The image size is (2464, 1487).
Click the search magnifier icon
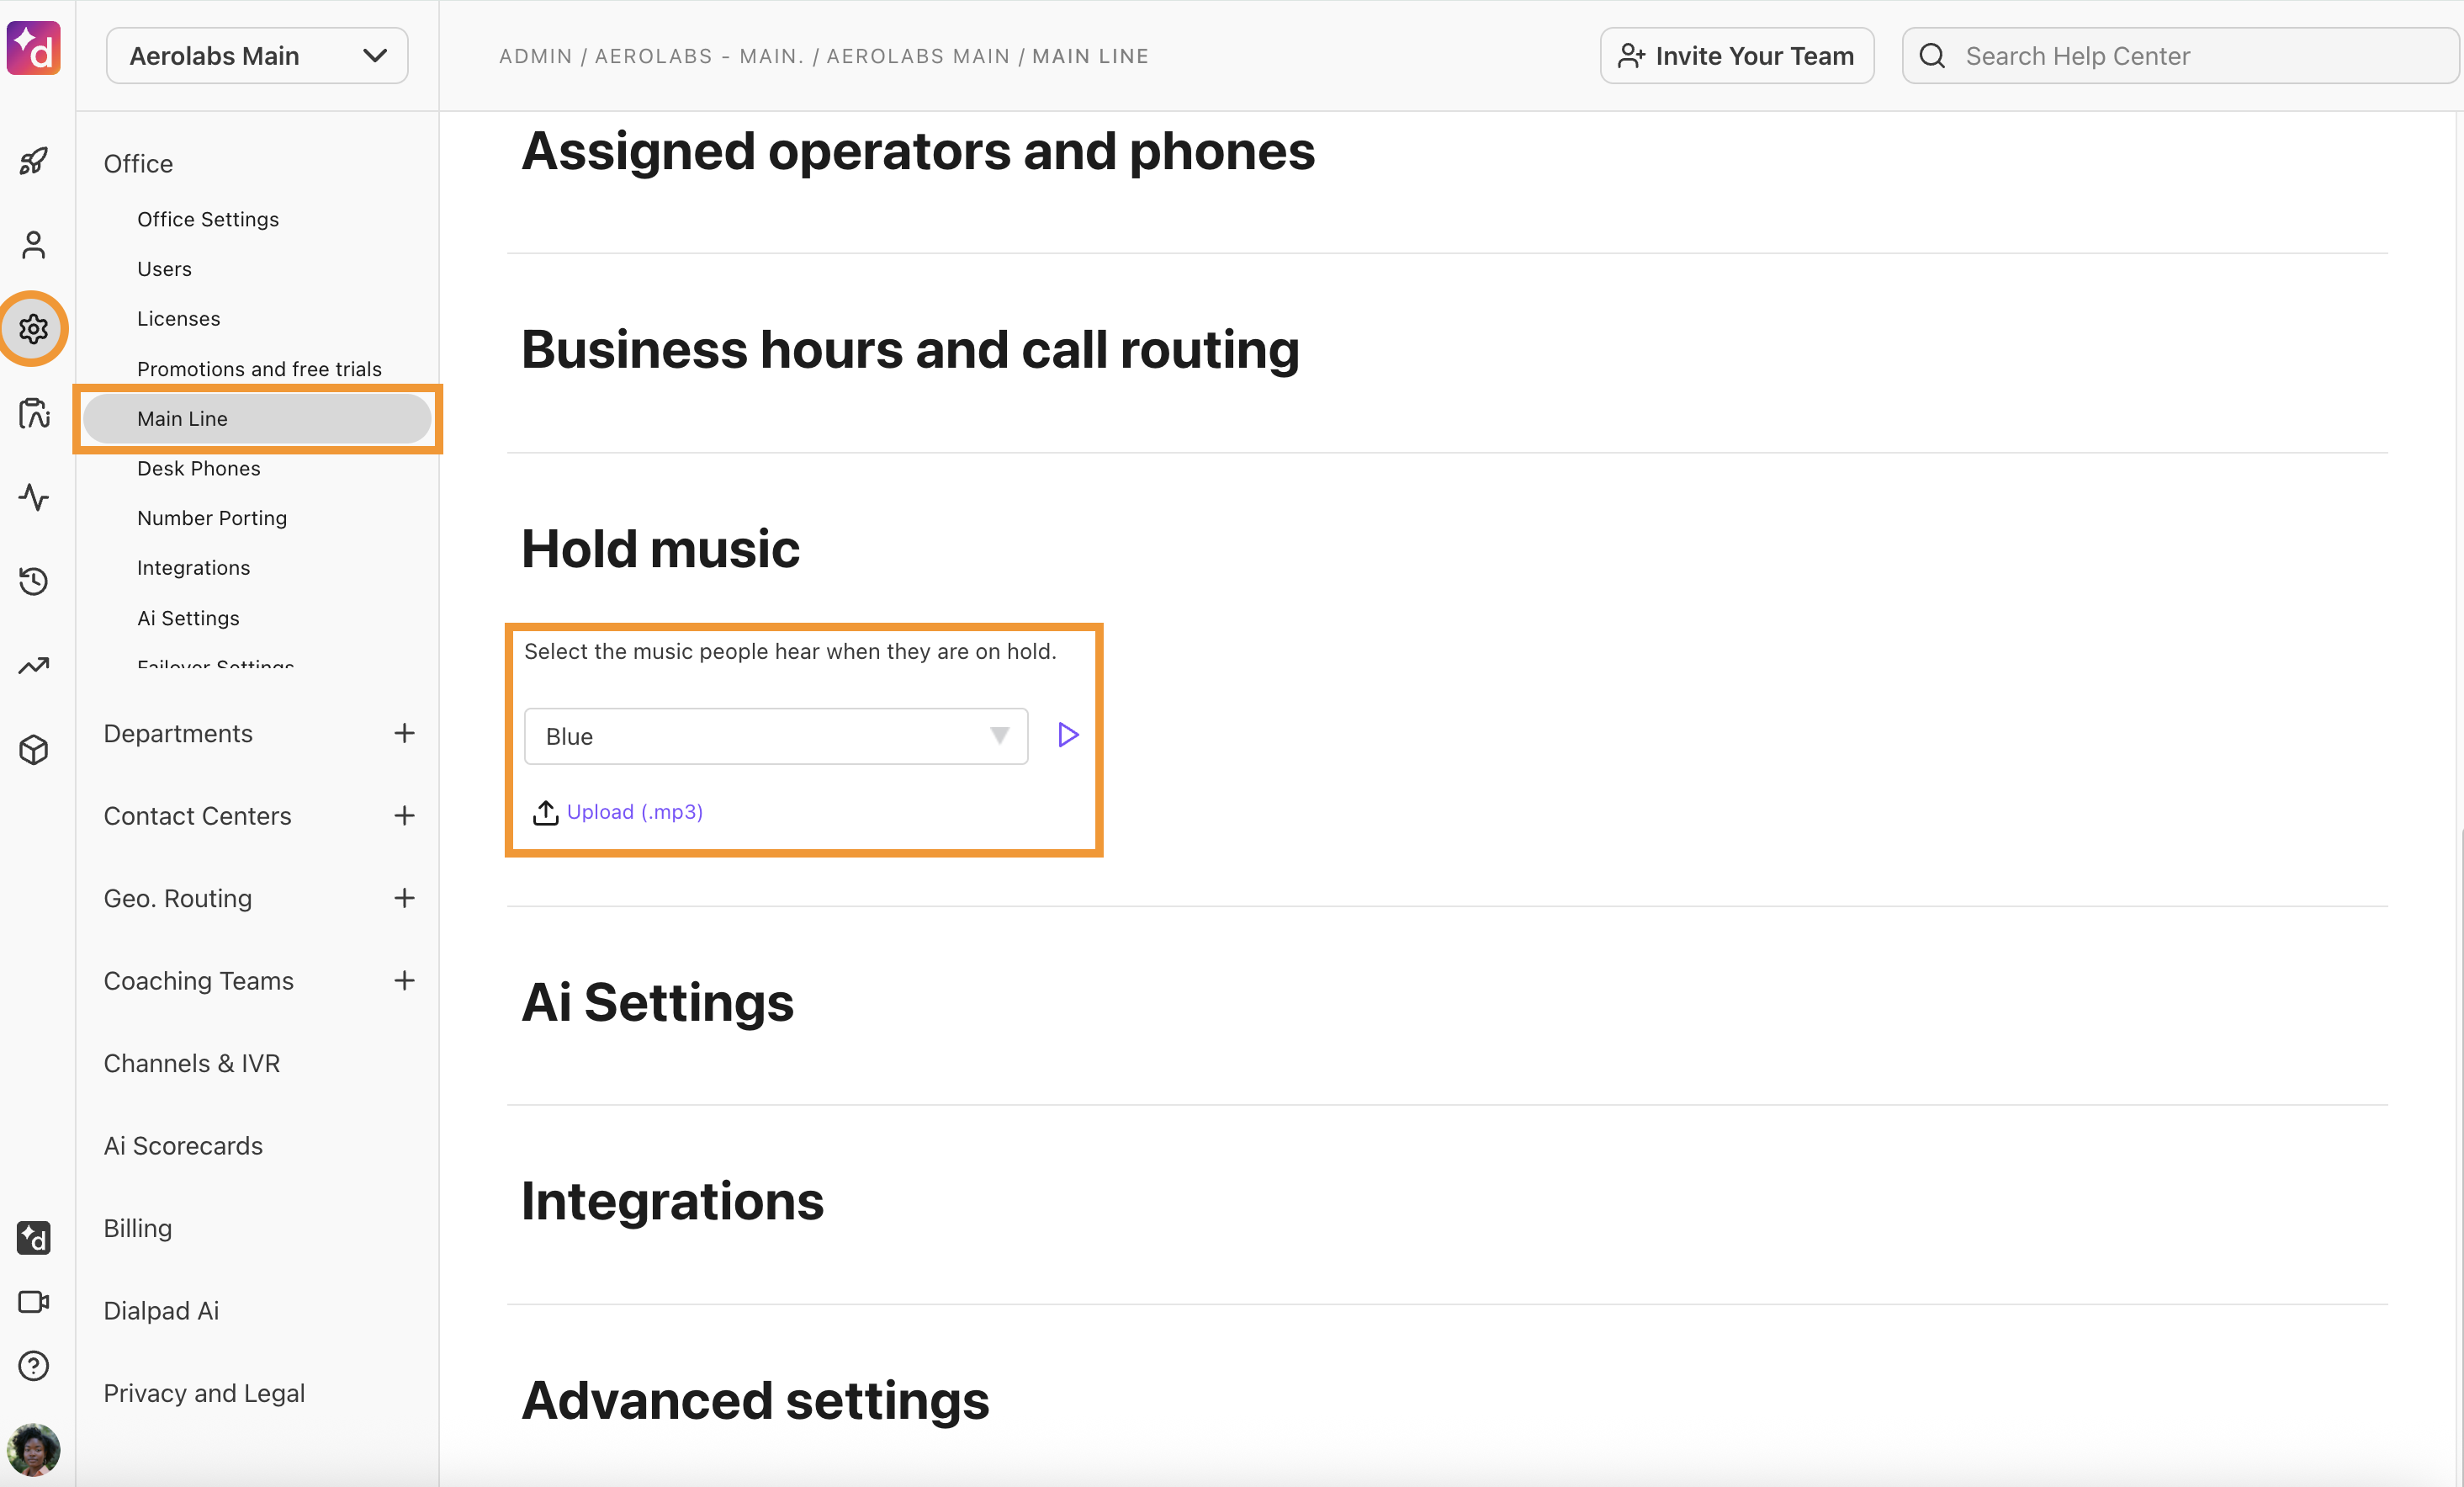(1932, 56)
